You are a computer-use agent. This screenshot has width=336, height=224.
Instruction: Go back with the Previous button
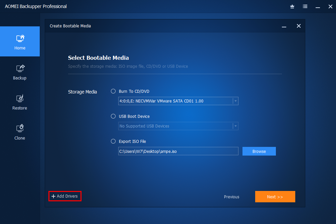click(x=232, y=197)
